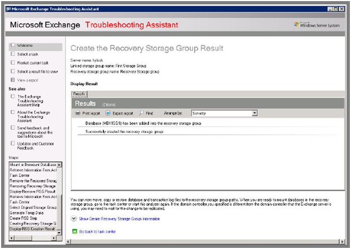Click main pane horizontal scroll left arrow
351x249 pixels.
point(69,241)
